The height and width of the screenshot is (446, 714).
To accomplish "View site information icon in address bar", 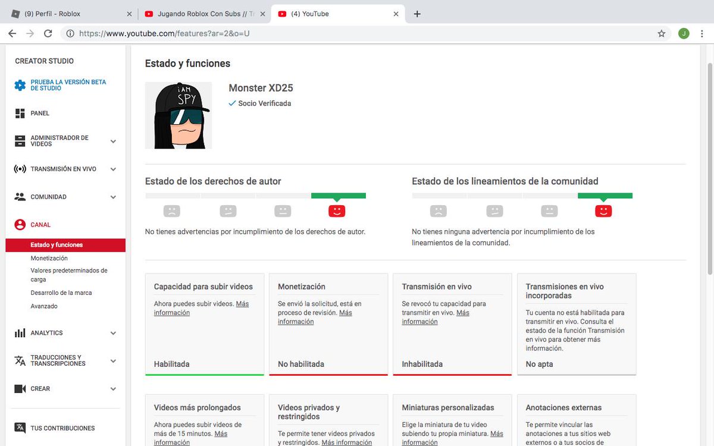I will pyautogui.click(x=70, y=34).
